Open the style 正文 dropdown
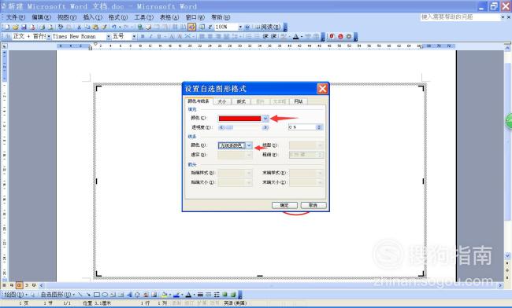The width and height of the screenshot is (512, 308). click(49, 36)
